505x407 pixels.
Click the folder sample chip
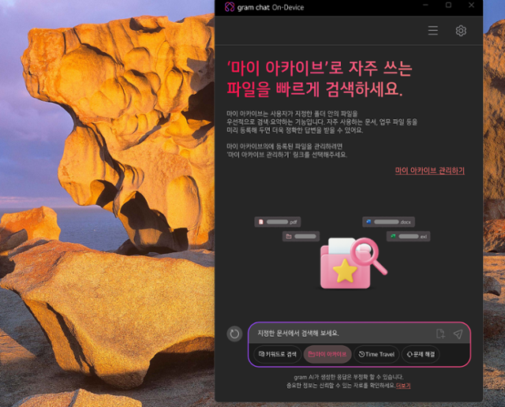point(301,237)
